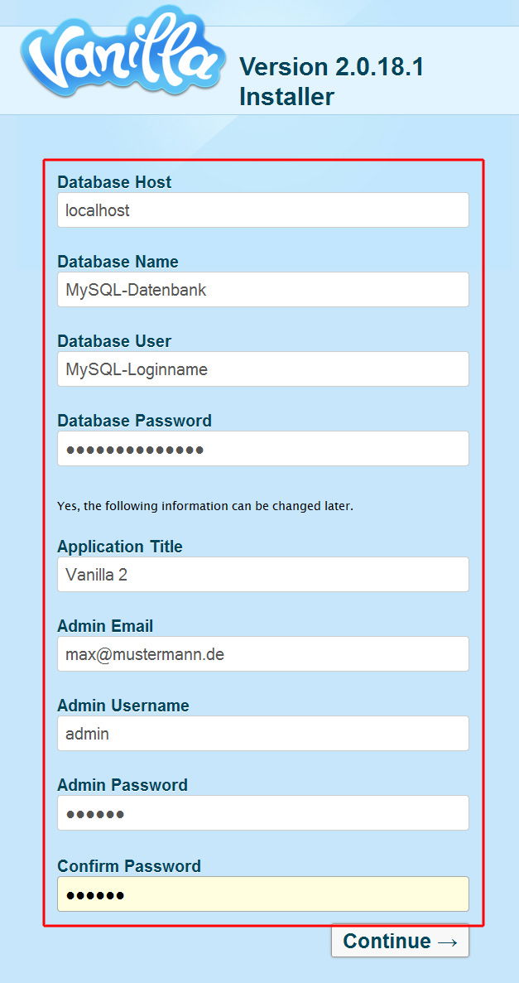Screen dimensions: 519x983
Task: Focus the Admin Username field
Action: click(x=262, y=734)
